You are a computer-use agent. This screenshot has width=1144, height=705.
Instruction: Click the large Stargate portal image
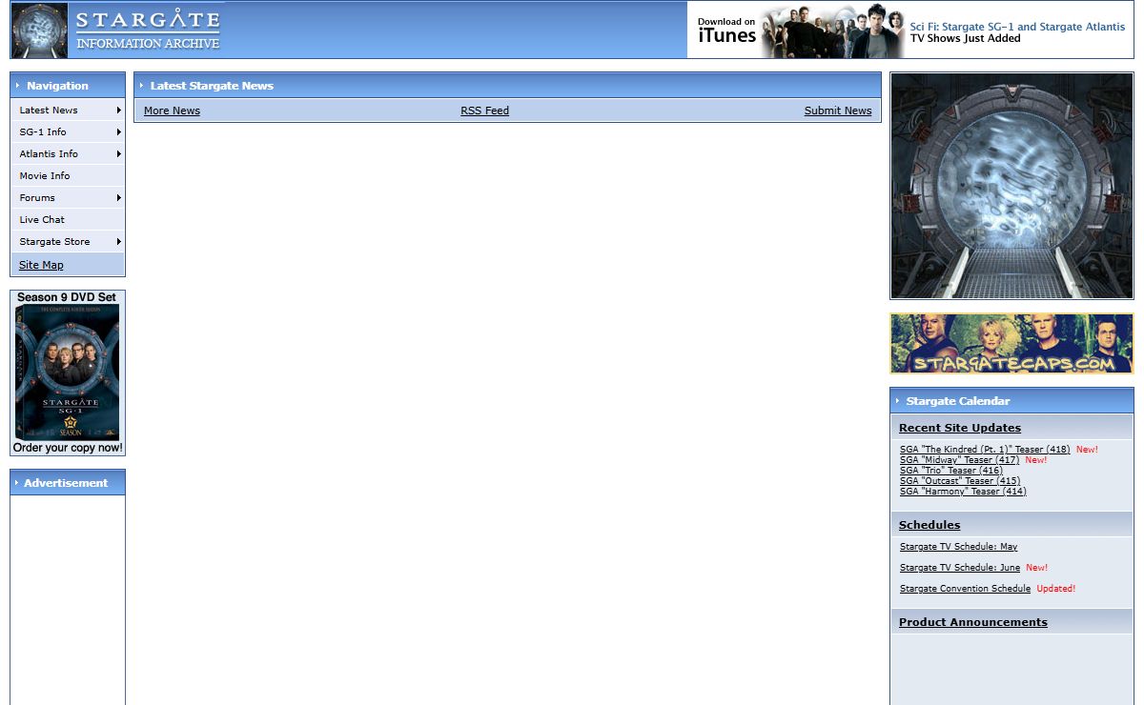tap(1011, 186)
